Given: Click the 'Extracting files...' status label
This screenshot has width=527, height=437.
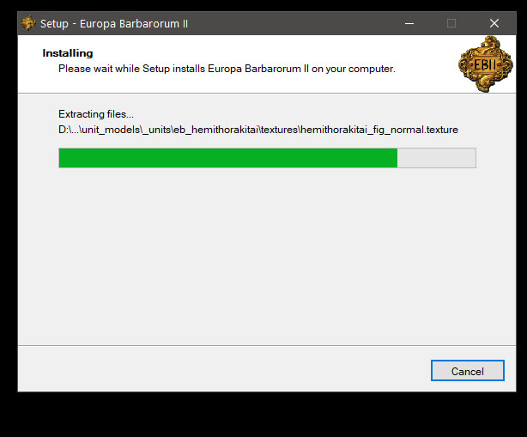Looking at the screenshot, I should (96, 114).
